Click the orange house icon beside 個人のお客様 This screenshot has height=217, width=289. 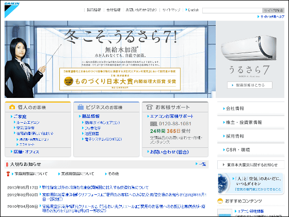(12, 107)
